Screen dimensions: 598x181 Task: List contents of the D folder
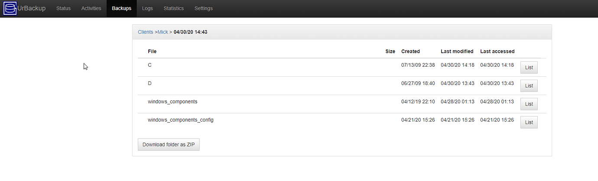click(x=529, y=86)
